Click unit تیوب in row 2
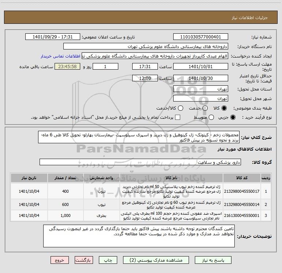282x273 pixels. click(x=101, y=204)
